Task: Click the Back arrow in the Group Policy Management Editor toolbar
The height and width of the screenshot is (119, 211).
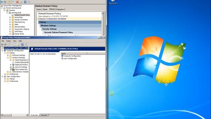Action: click(2, 45)
